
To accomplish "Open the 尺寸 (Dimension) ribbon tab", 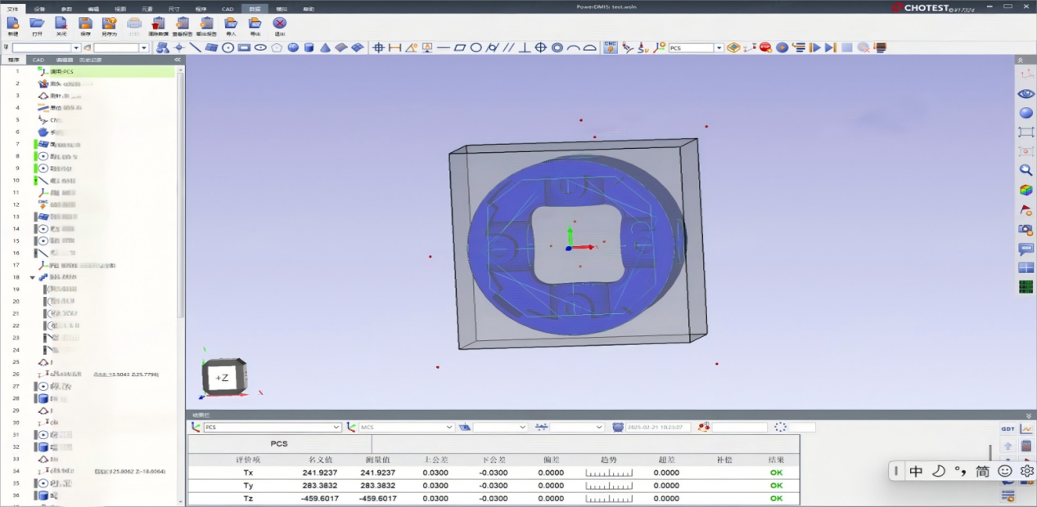I will [174, 8].
